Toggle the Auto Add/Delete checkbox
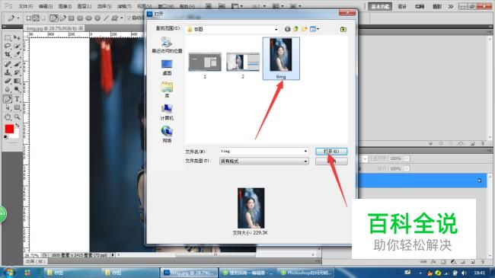The width and height of the screenshot is (495, 278). (x=129, y=18)
